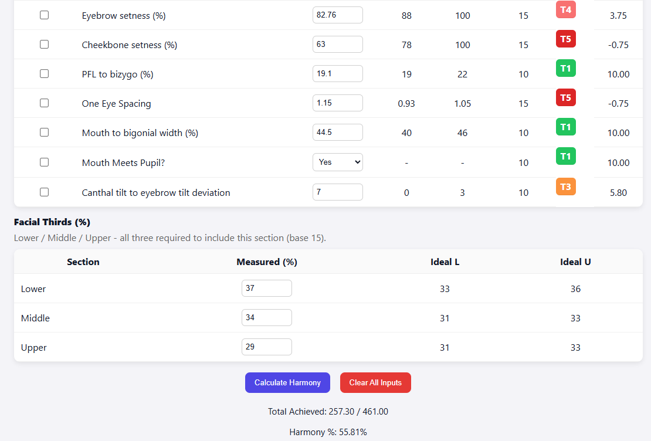Enable the Mouth Meets Pupil checkbox

tap(45, 162)
